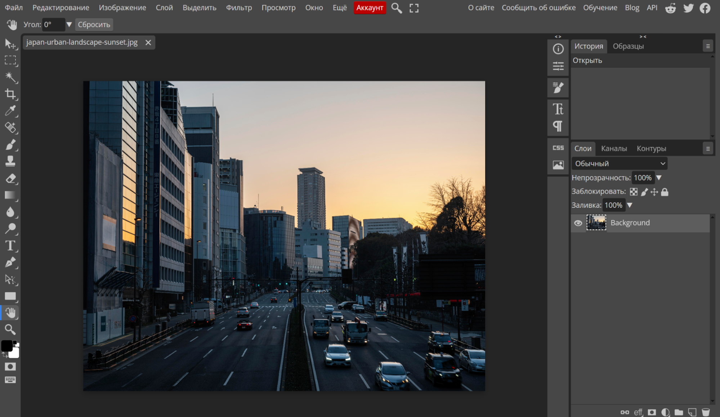Click the Сбросить button
Image resolution: width=720 pixels, height=417 pixels.
(94, 24)
